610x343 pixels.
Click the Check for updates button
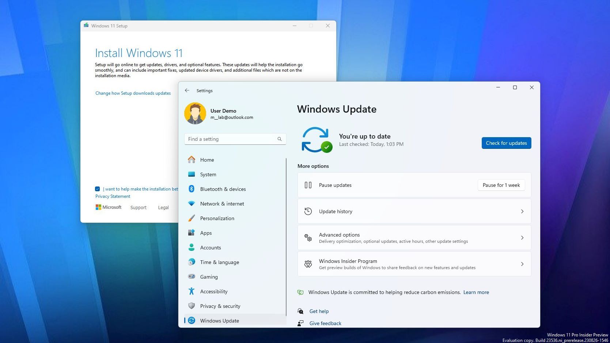point(506,143)
